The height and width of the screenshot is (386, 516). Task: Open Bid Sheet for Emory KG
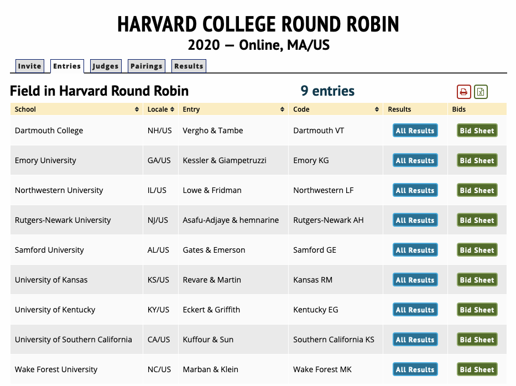coord(477,160)
